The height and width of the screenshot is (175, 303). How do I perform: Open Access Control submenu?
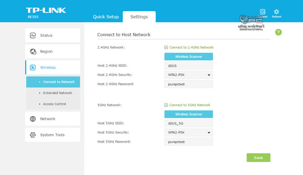53,104
